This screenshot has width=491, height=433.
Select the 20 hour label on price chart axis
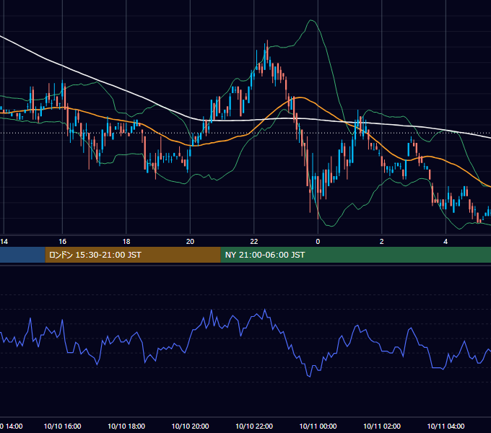(x=190, y=242)
